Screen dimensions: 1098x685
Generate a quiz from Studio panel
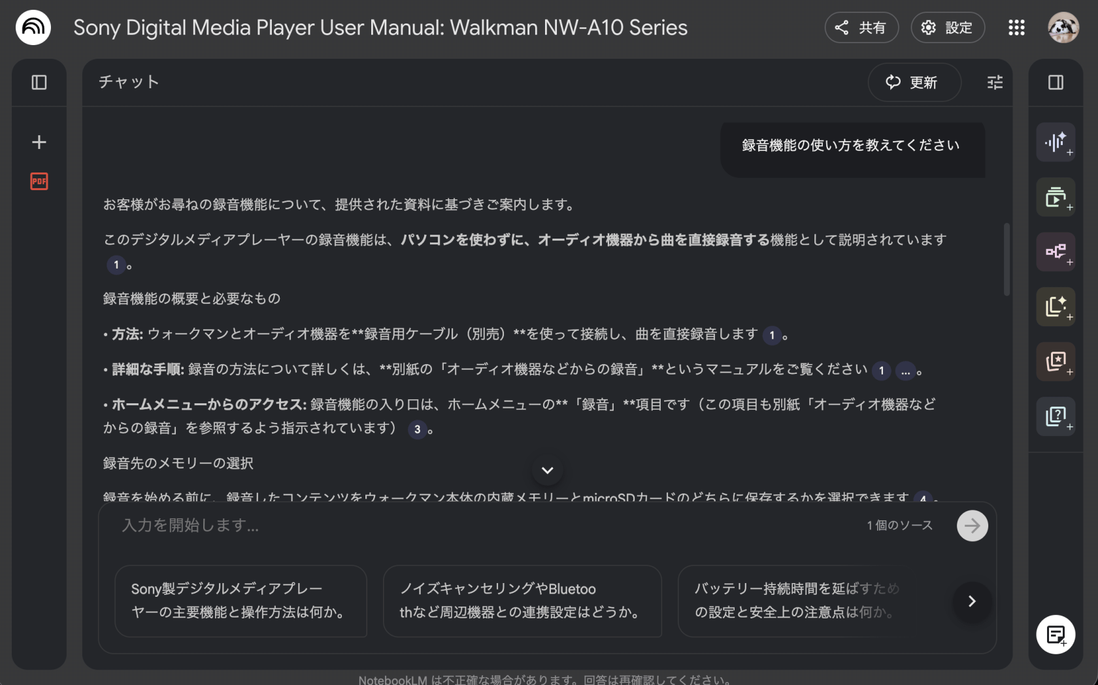[x=1056, y=416]
